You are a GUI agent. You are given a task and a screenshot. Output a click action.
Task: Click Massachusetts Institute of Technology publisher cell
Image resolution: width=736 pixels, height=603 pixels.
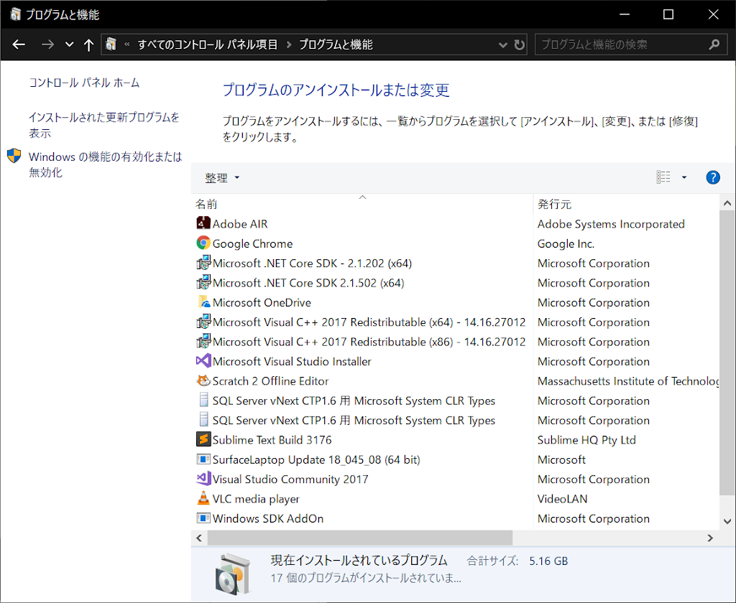pyautogui.click(x=627, y=380)
